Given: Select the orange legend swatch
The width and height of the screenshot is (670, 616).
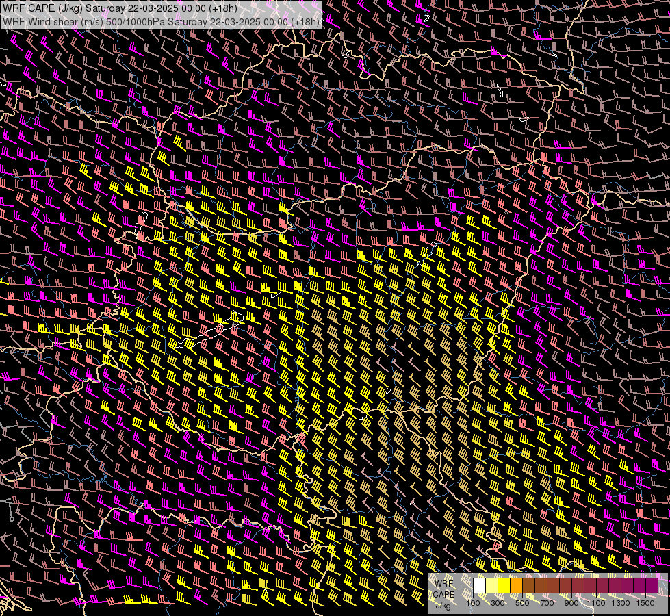Looking at the screenshot, I should point(516,586).
